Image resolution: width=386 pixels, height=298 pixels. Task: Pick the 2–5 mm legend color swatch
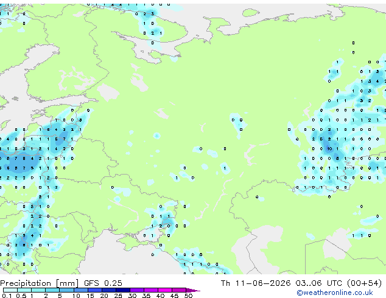(x=52, y=290)
